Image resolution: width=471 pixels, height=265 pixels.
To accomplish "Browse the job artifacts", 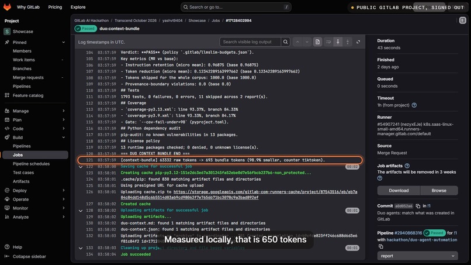I will (439, 190).
